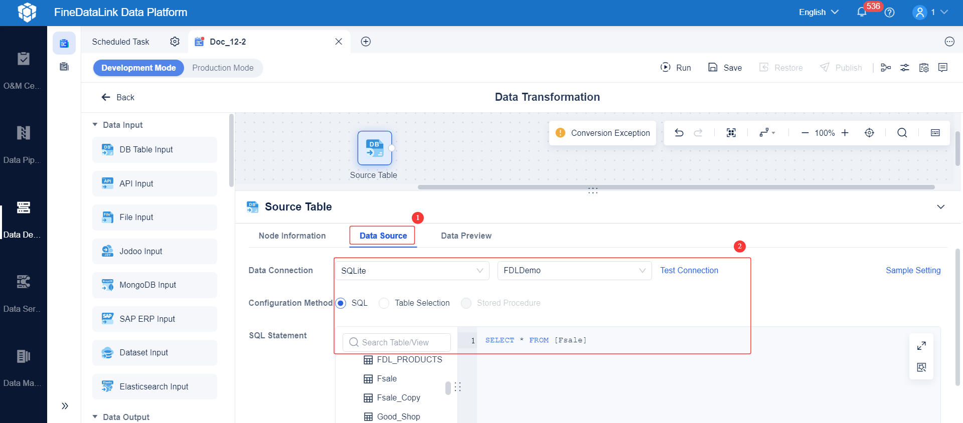Click the undo arrow on canvas toolbar
Screen dimensions: 963x423
point(679,133)
